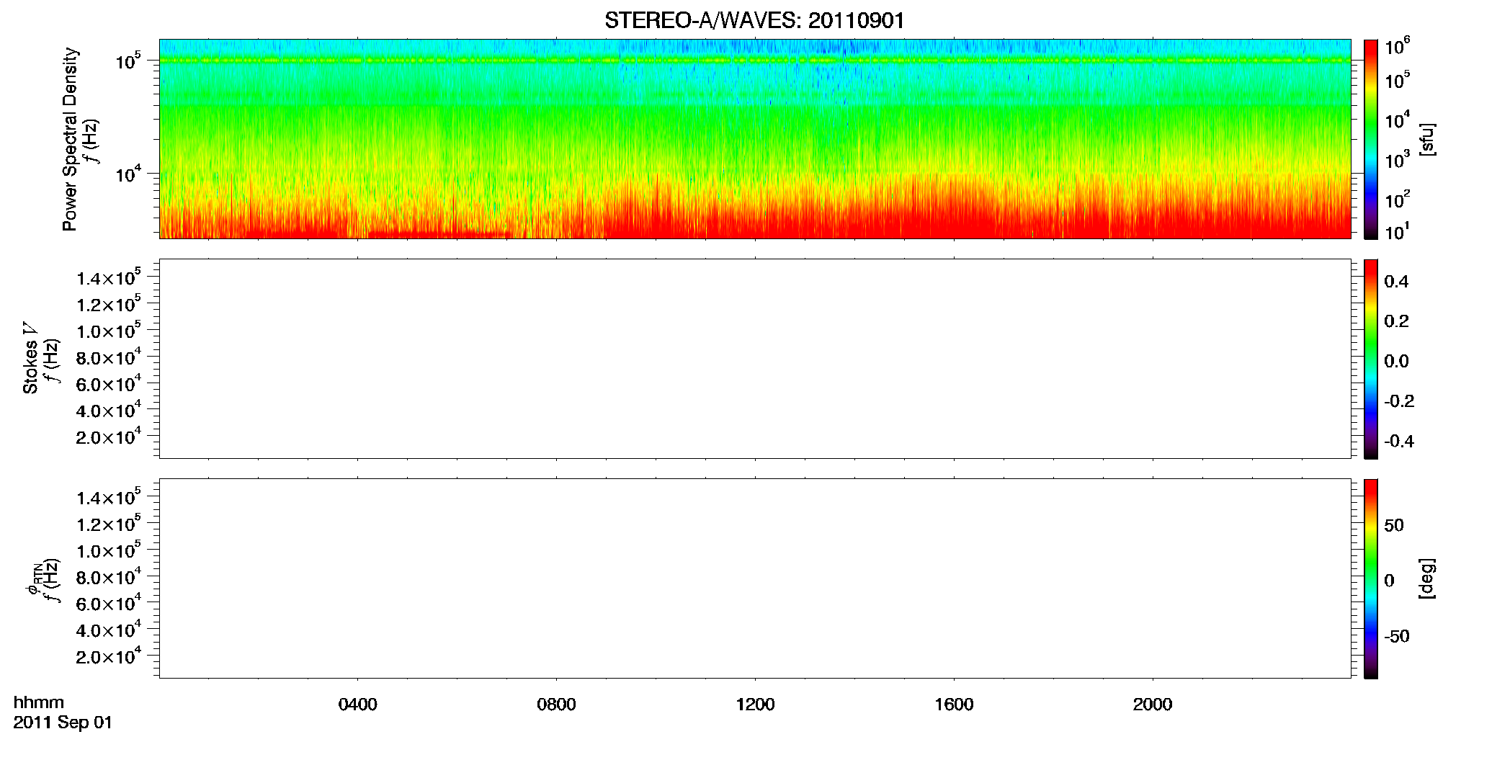This screenshot has height=778, width=1510.
Task: Click the 0800 time tick label
Action: [x=556, y=705]
